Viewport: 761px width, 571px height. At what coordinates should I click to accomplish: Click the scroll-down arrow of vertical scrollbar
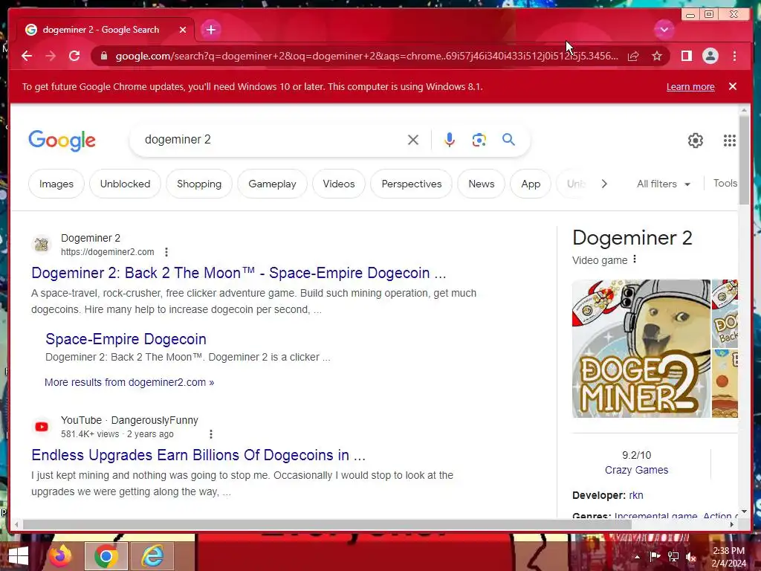744,512
